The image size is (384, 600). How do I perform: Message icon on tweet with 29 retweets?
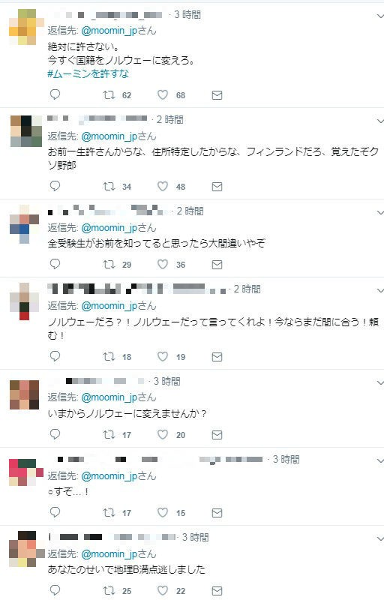(x=217, y=265)
